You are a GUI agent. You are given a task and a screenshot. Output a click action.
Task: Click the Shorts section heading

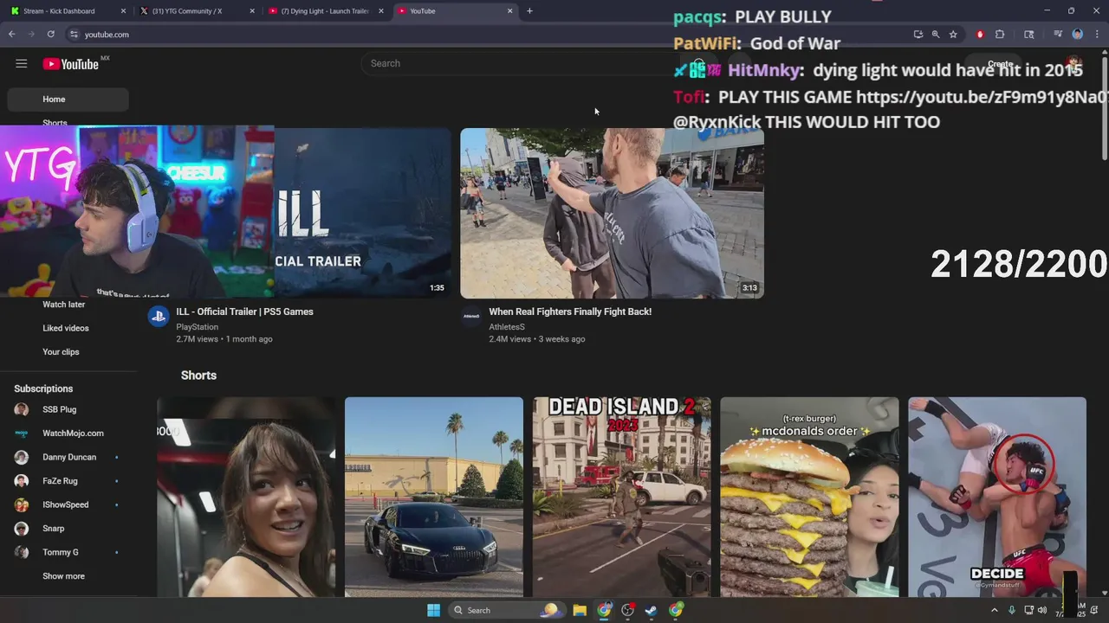[x=198, y=376]
